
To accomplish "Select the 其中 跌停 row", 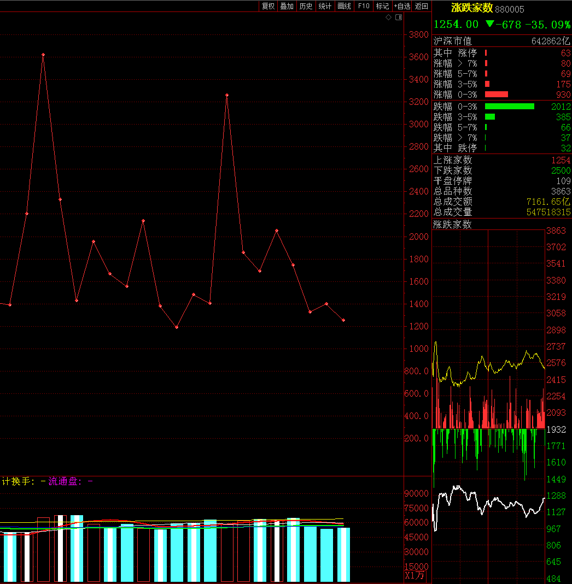I will pyautogui.click(x=502, y=148).
